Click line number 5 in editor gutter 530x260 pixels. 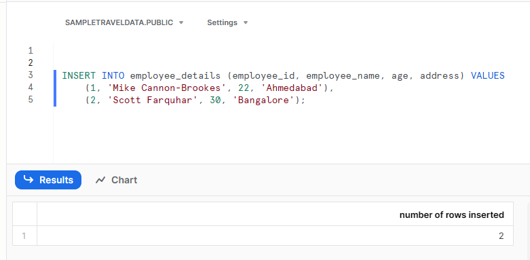click(x=31, y=99)
